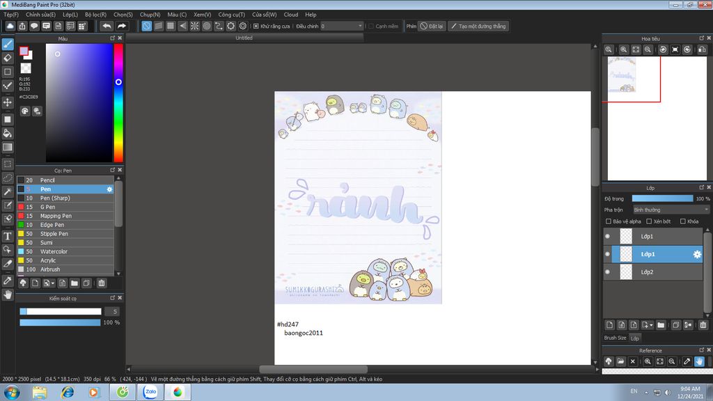Image resolution: width=713 pixels, height=401 pixels.
Task: Undock the Màu color panel
Action: pyautogui.click(x=112, y=38)
